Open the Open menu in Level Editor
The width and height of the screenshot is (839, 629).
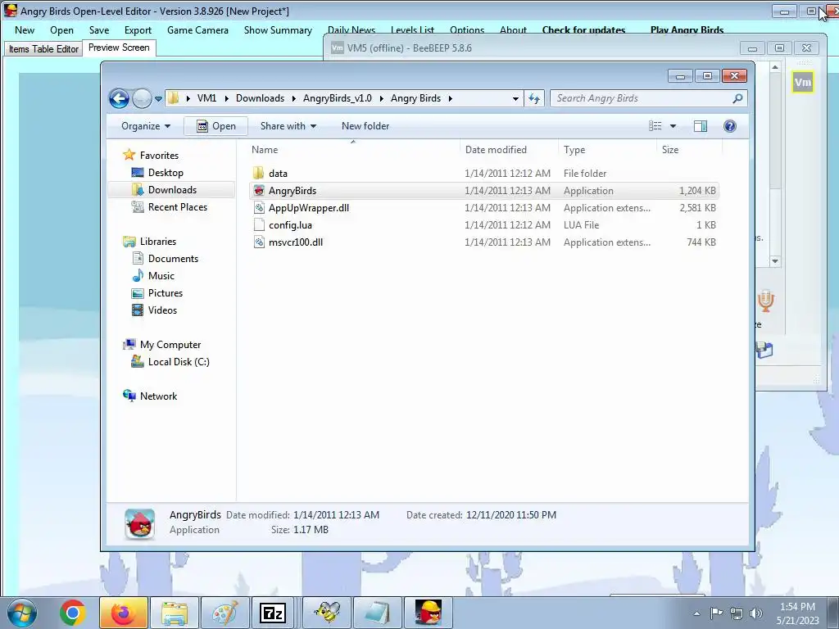(x=61, y=30)
